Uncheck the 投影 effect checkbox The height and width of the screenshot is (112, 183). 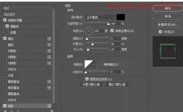pyautogui.click(x=5, y=106)
